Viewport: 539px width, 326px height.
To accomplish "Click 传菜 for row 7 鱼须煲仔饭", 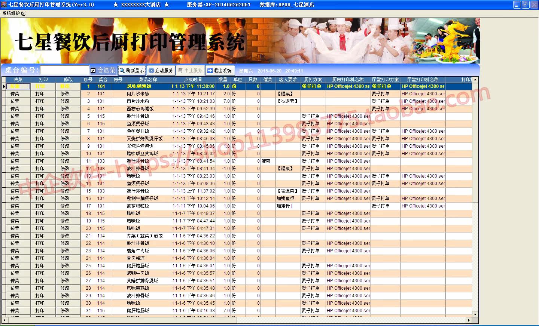I will coord(18,131).
